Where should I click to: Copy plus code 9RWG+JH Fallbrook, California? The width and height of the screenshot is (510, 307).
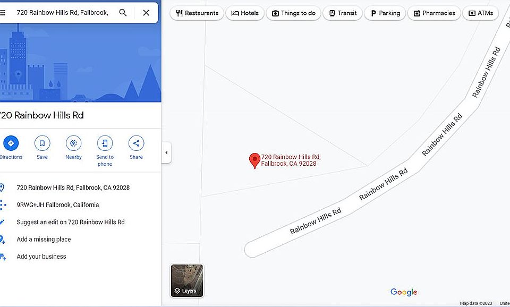click(x=58, y=205)
